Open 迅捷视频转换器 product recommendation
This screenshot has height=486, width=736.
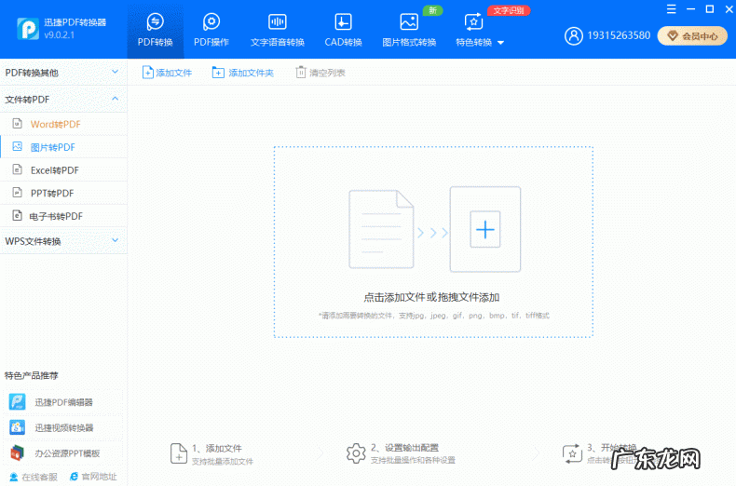click(x=63, y=427)
